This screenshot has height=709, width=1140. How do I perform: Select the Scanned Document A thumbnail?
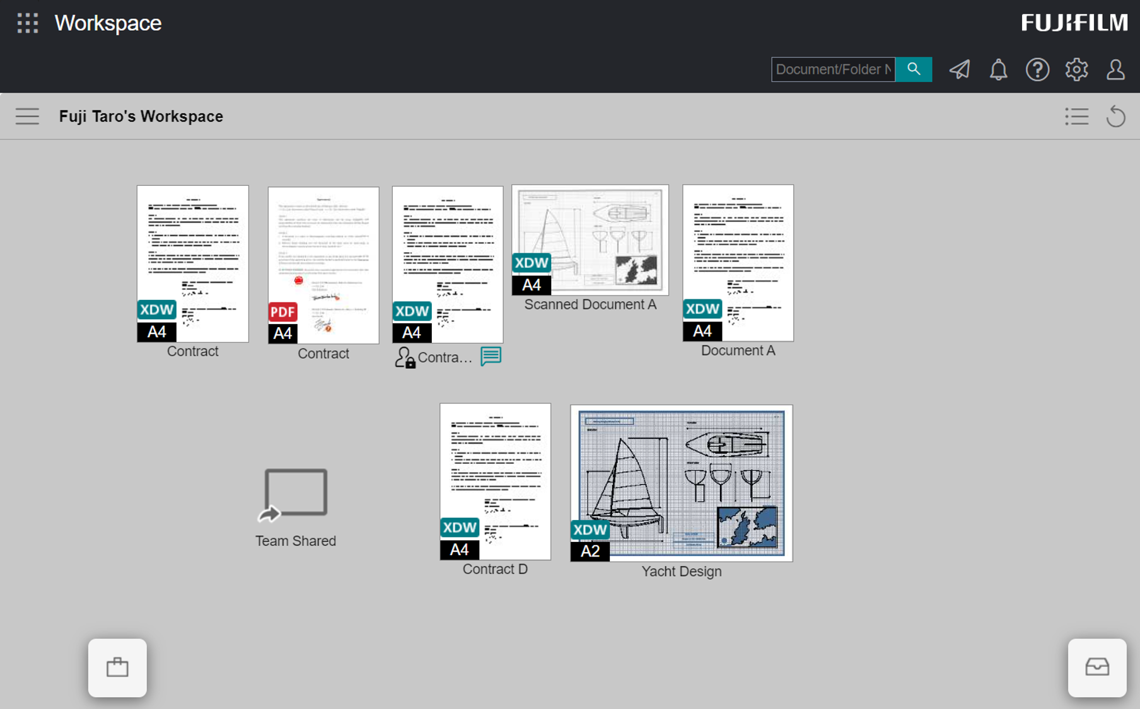click(590, 239)
